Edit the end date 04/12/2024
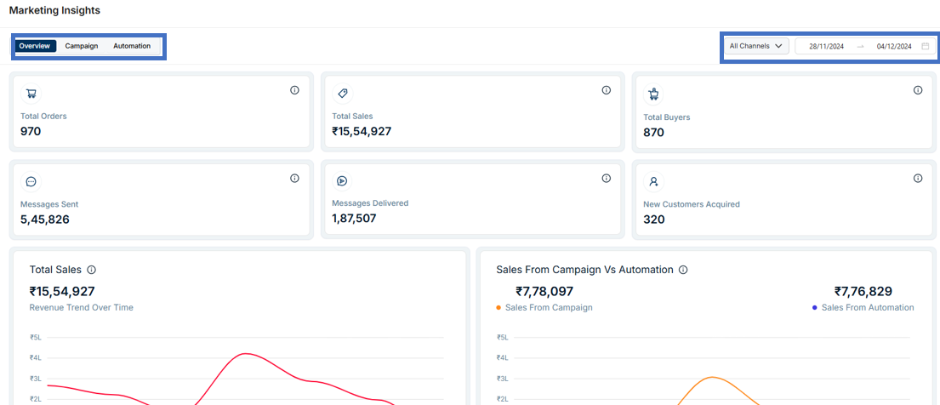This screenshot has height=405, width=940. pos(894,46)
